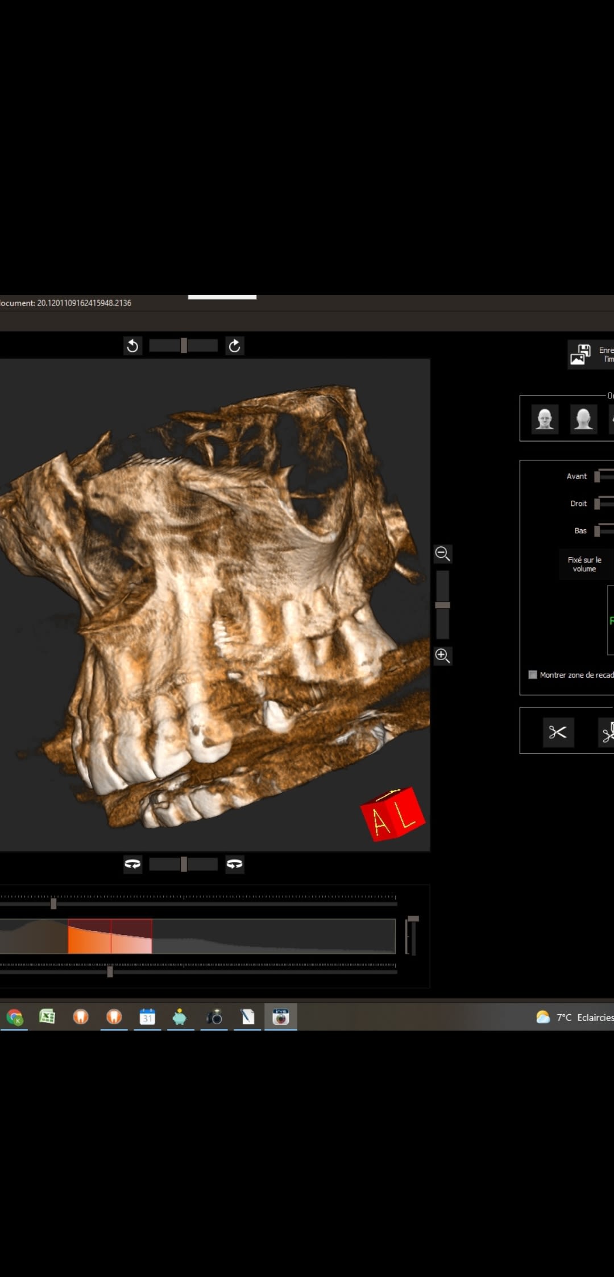This screenshot has height=1277, width=614.
Task: Click the orange highlighted histogram range
Action: coord(110,936)
